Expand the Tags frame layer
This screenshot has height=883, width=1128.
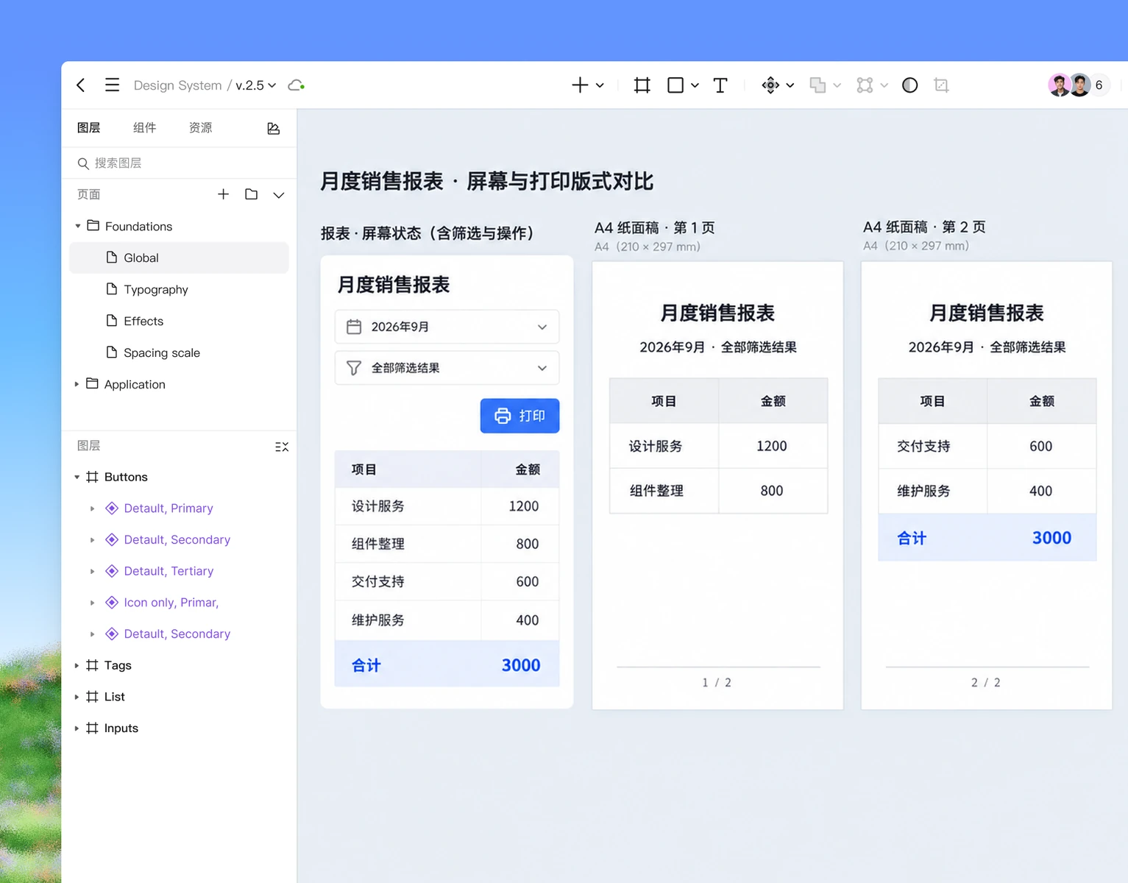click(x=77, y=665)
